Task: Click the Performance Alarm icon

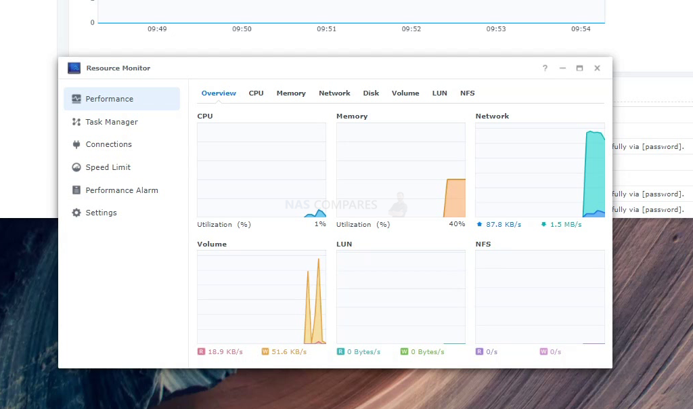Action: [x=76, y=190]
